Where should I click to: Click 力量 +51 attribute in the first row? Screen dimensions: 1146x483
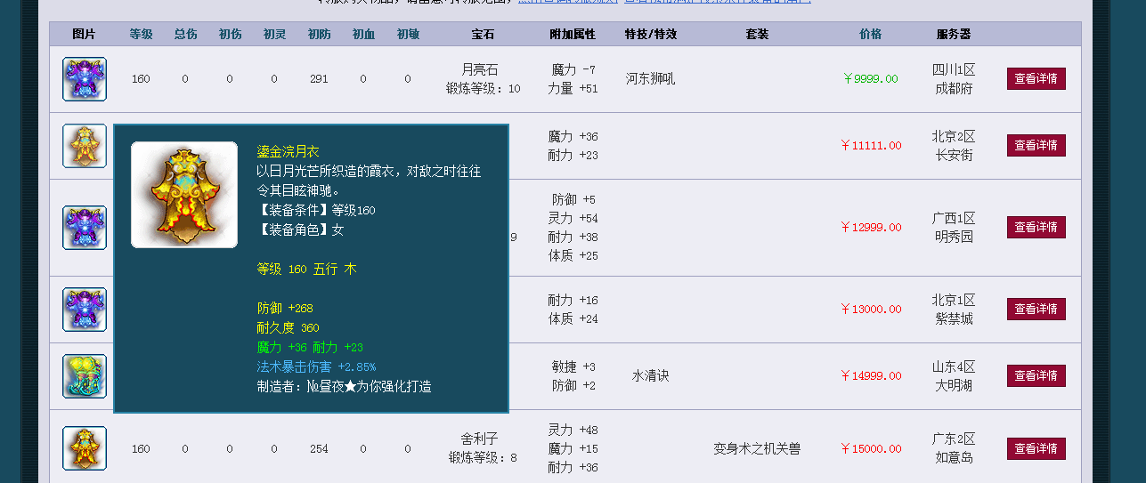573,88
